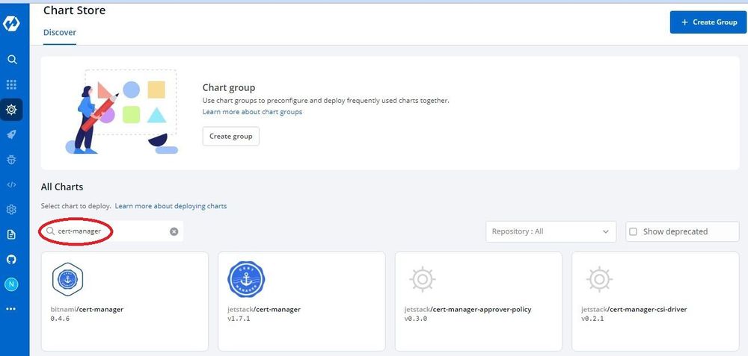748x356 pixels.
Task: Click the search magnifier inside chart search box
Action: pos(51,231)
